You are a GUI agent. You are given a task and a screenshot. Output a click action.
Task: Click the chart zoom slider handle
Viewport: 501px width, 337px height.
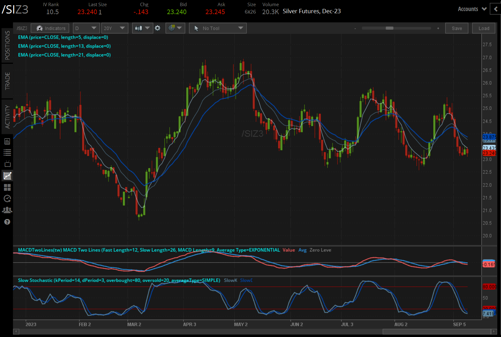389,28
